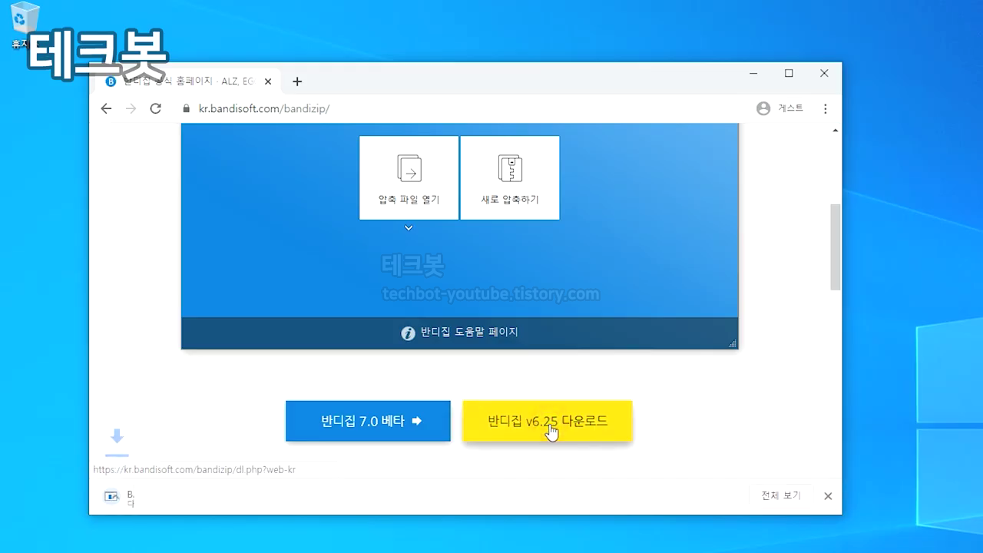The height and width of the screenshot is (553, 983).
Task: Go forward in browser history
Action: pos(131,108)
